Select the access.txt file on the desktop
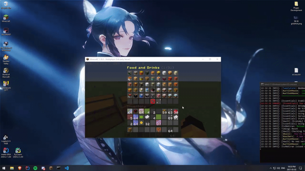Image resolution: width=305 pixels, height=171 pixels. coord(296,72)
